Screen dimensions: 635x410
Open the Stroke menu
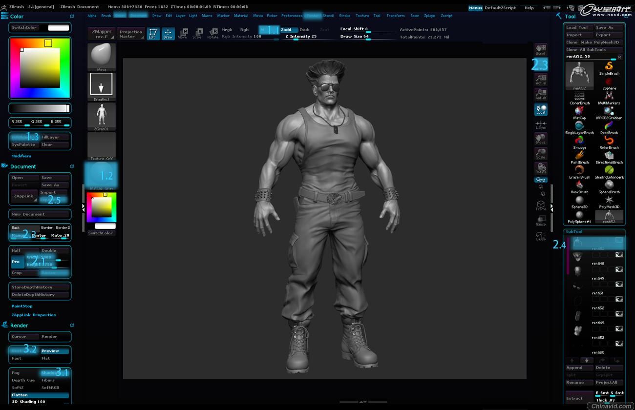click(344, 16)
